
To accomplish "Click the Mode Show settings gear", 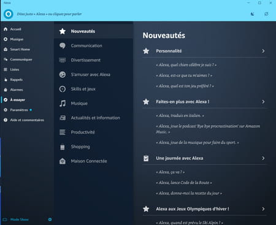I will pyautogui.click(x=50, y=219).
